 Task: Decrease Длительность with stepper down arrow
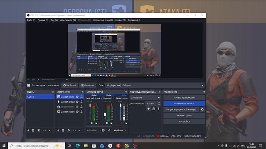[159, 105]
